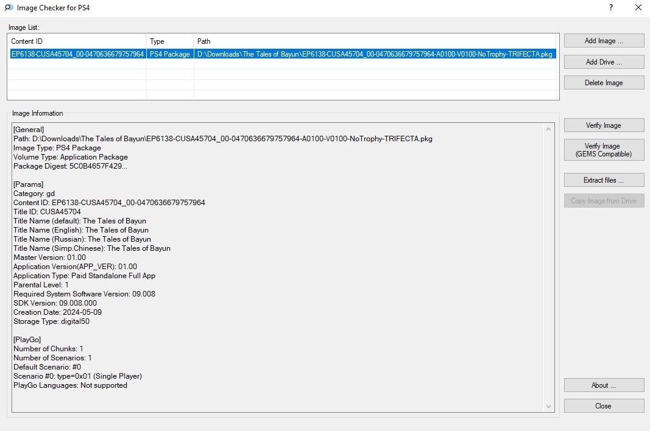The height and width of the screenshot is (431, 650).
Task: Run Verify Image on the package
Action: pyautogui.click(x=604, y=125)
